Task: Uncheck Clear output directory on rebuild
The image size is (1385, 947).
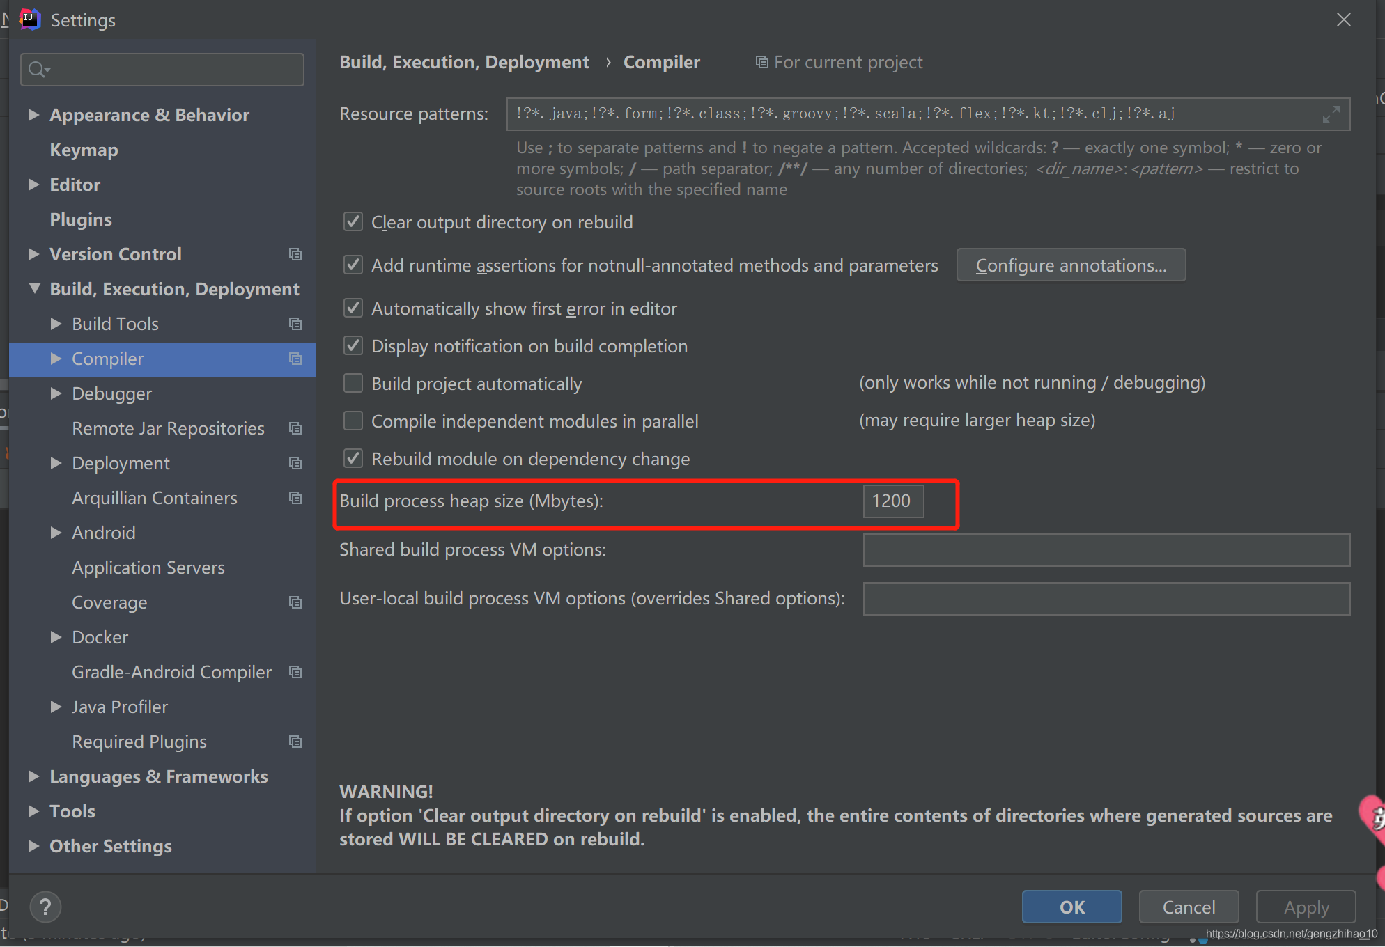Action: point(354,222)
